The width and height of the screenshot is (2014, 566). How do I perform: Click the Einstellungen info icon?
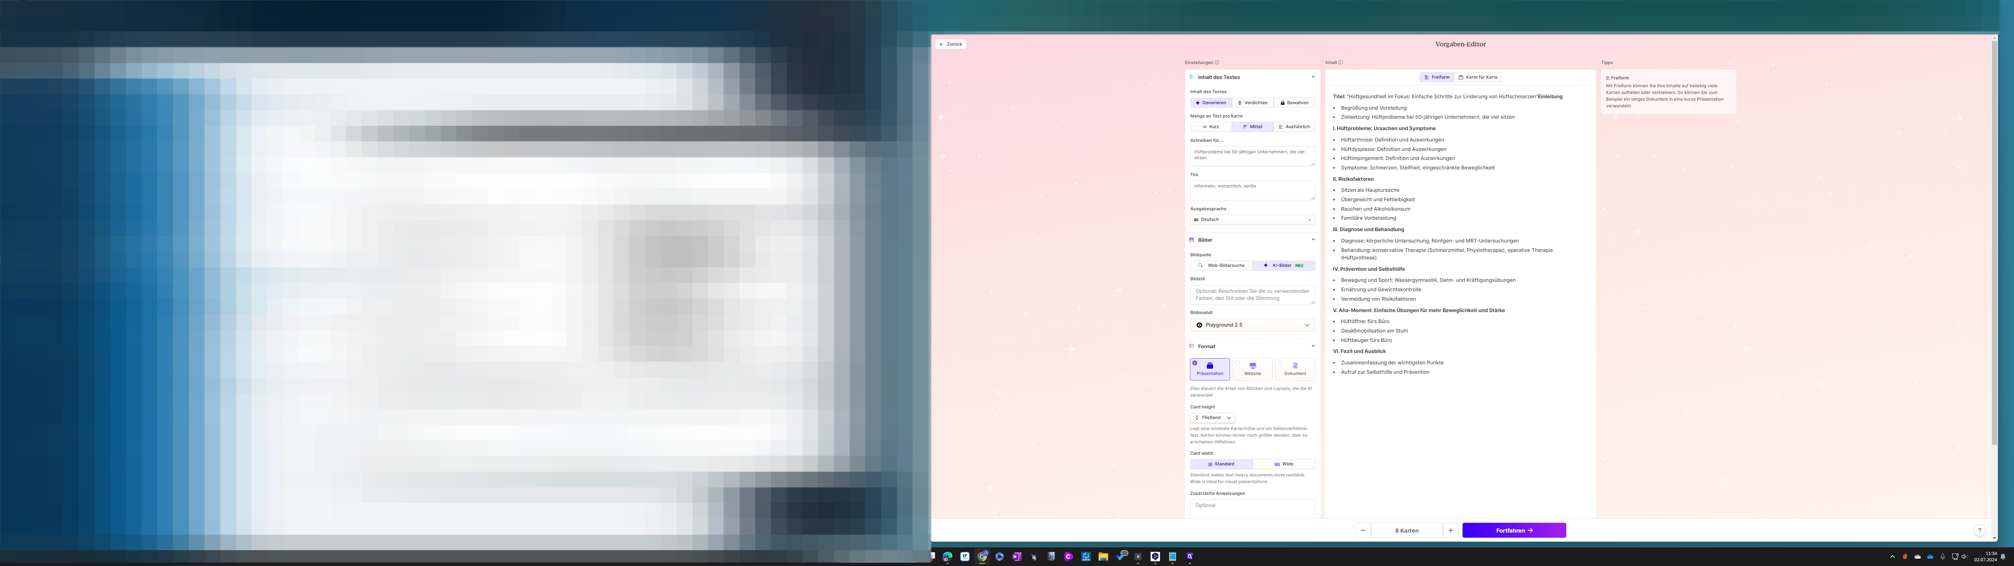(1217, 62)
